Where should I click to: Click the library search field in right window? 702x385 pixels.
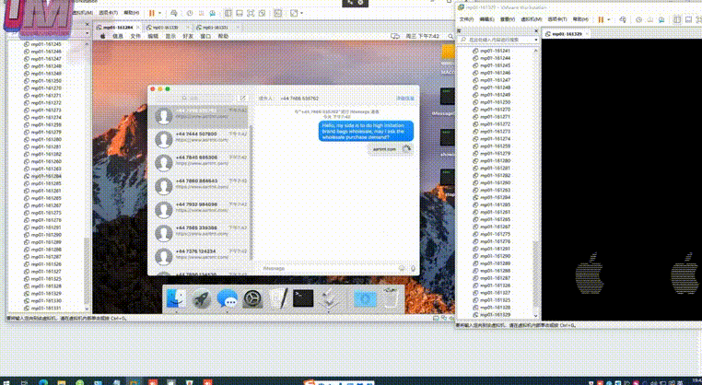tap(497, 40)
